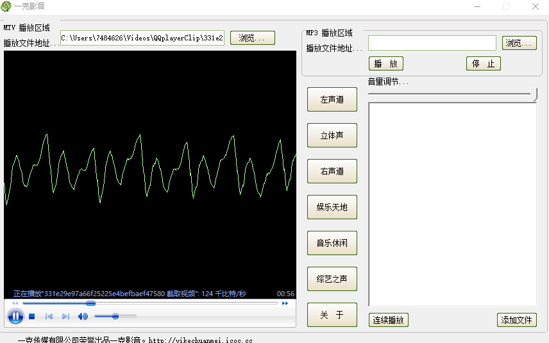The height and width of the screenshot is (343, 549).
Task: Stop MP3 playback with 停止 button
Action: [483, 63]
